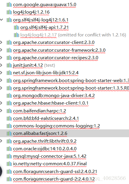Select the spring-boot-starter-web dependency row
The height and width of the screenshot is (184, 129).
[71, 81]
